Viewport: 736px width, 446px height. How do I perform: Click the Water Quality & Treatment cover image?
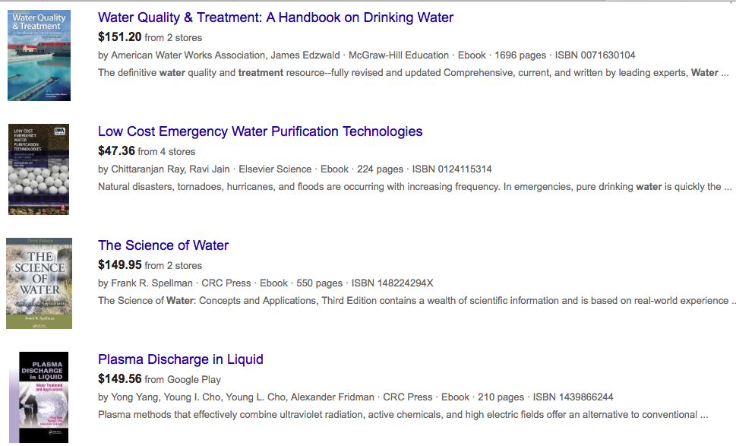click(39, 55)
